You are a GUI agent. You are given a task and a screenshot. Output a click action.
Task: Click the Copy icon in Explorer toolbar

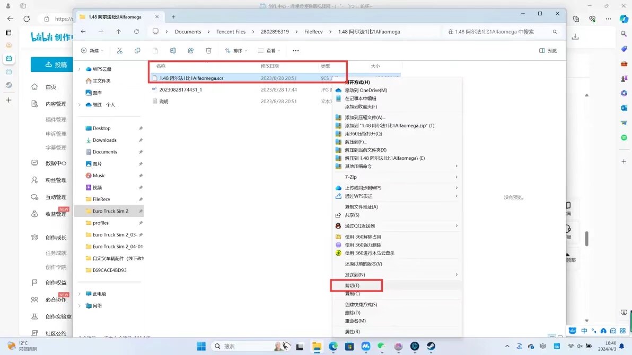pos(137,51)
